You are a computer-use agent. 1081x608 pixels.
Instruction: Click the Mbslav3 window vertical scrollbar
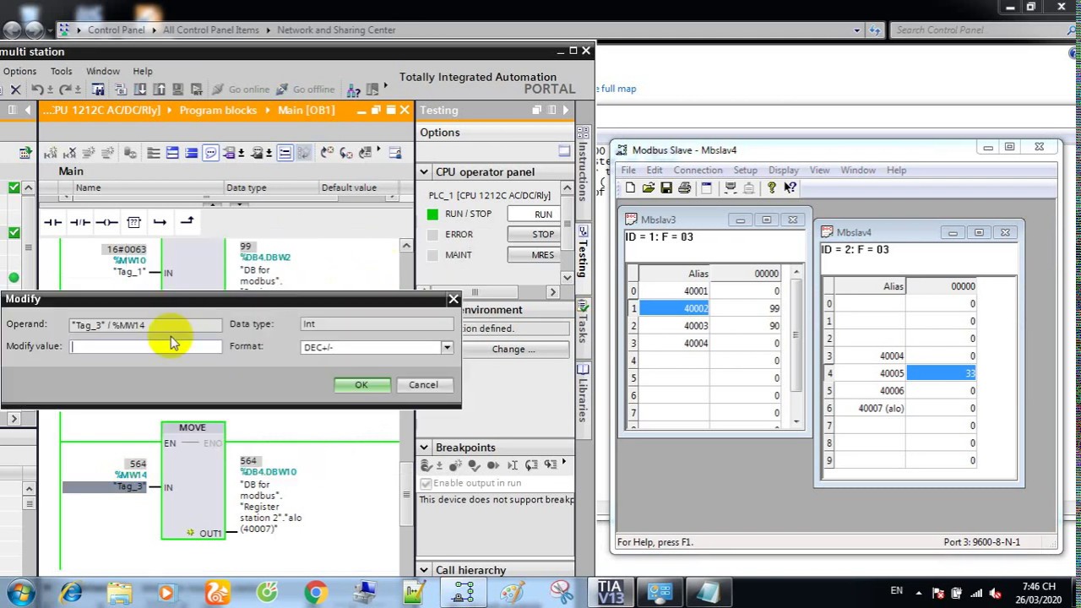[796, 346]
